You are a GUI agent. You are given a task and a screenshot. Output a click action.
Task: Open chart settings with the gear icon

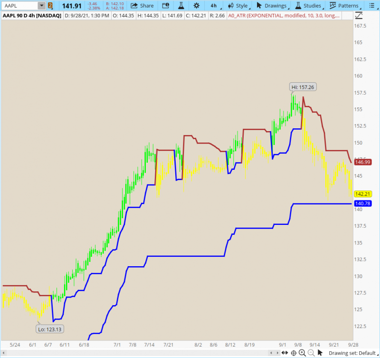(x=196, y=6)
